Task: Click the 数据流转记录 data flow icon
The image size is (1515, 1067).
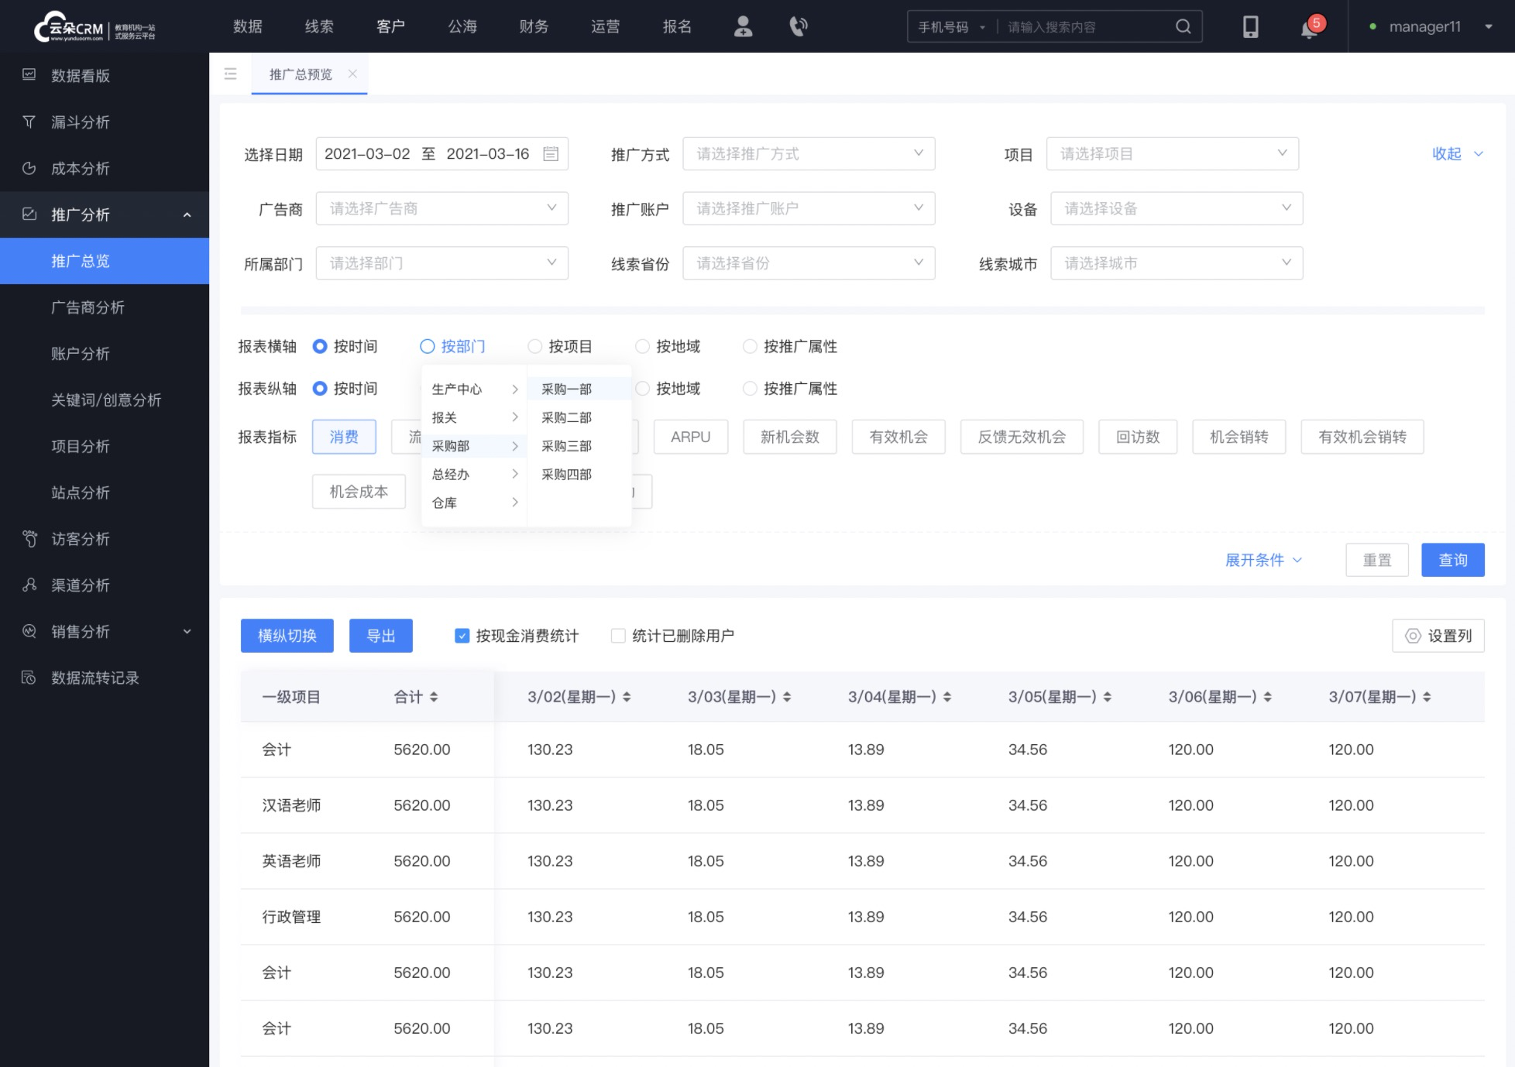Action: tap(30, 678)
